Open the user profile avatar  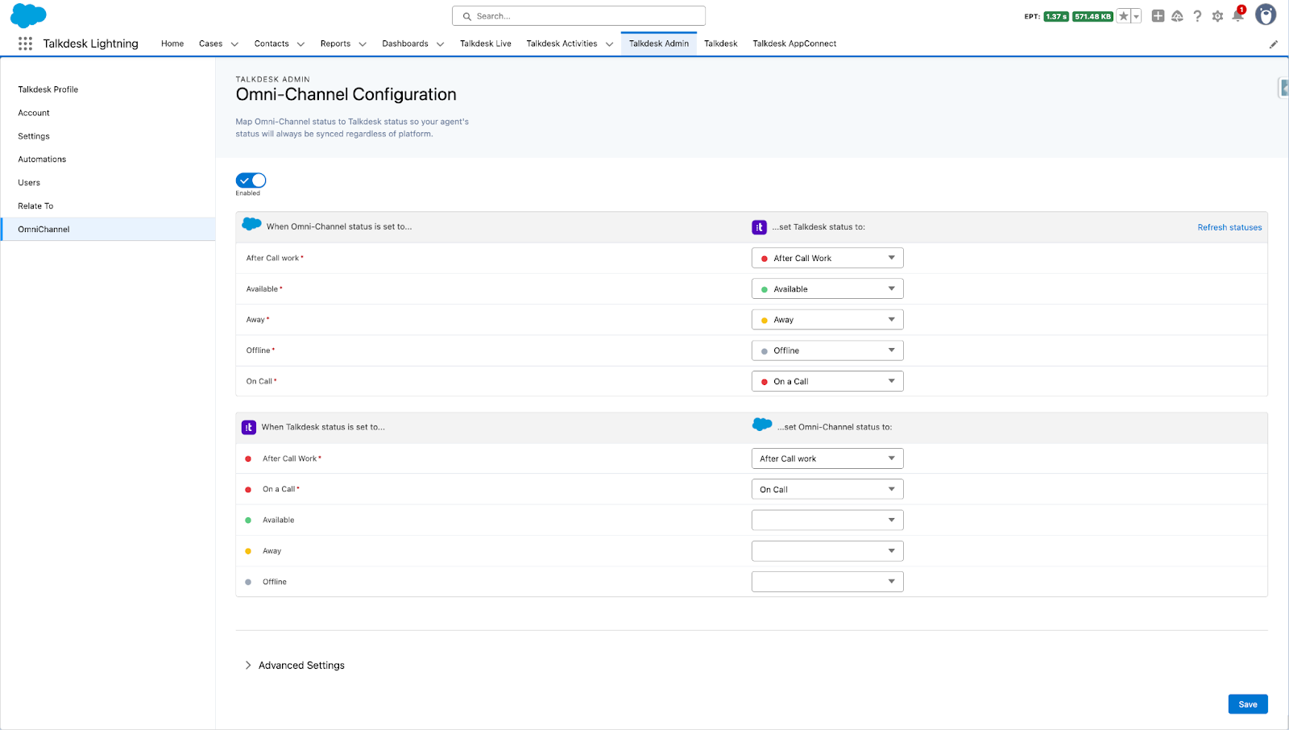[1266, 15]
